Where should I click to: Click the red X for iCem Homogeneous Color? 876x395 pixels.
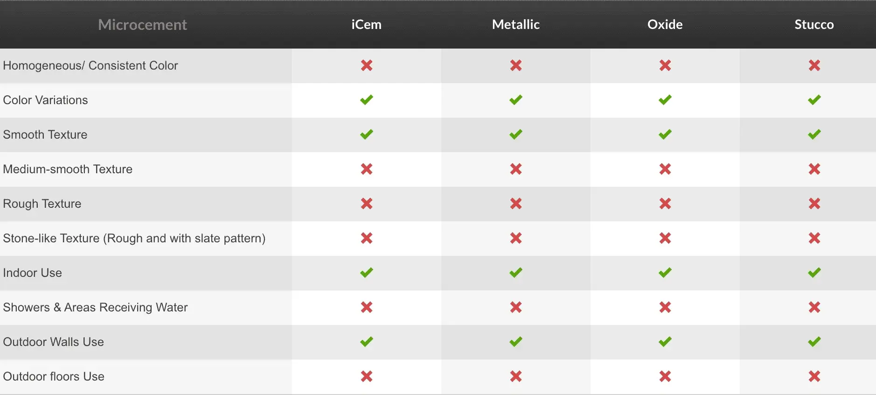(367, 65)
